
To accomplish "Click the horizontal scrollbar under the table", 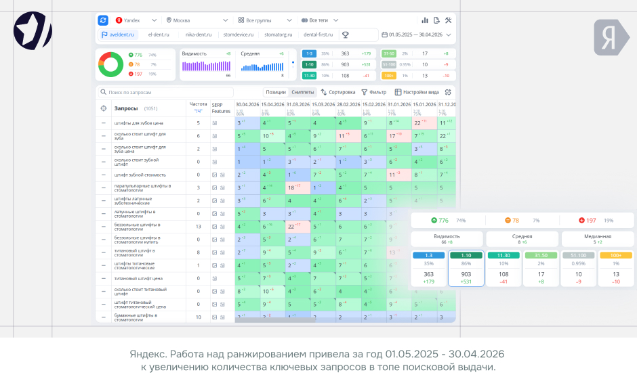I will coord(275,320).
